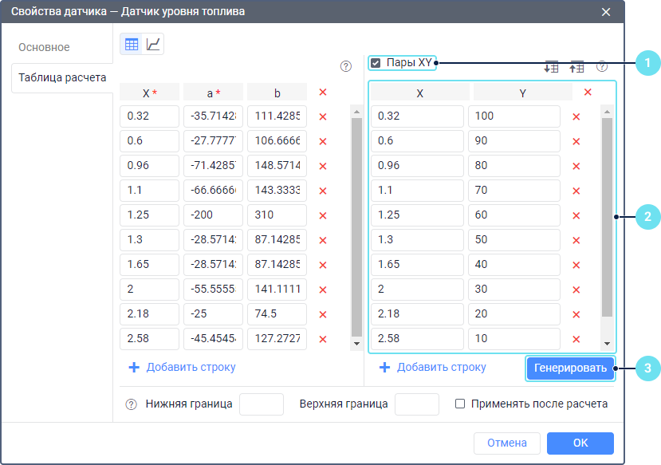The height and width of the screenshot is (465, 661).
Task: Click the export table icon with up arrow
Action: pyautogui.click(x=576, y=68)
